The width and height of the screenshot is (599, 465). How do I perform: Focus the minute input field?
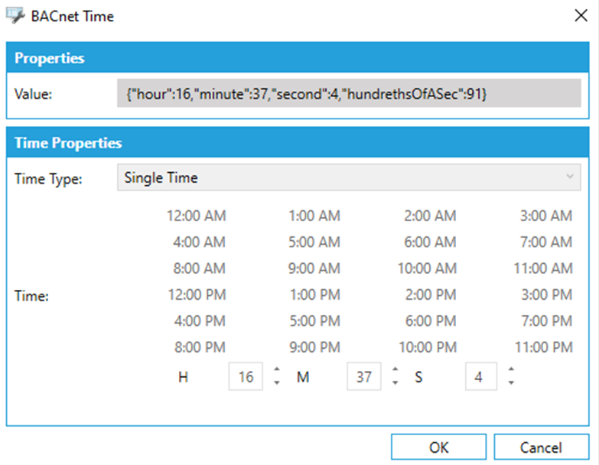pyautogui.click(x=364, y=377)
